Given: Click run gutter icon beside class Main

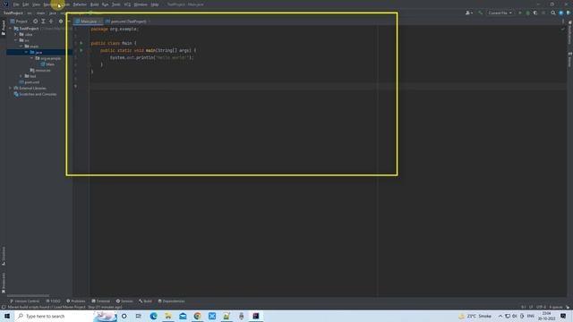Looking at the screenshot, I should coord(81,43).
